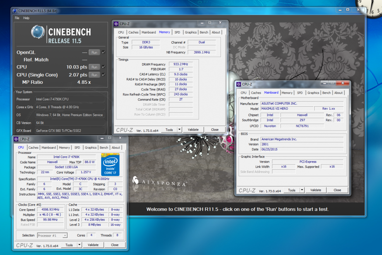Toggle the CPU Single Core test checkbox

click(103, 75)
